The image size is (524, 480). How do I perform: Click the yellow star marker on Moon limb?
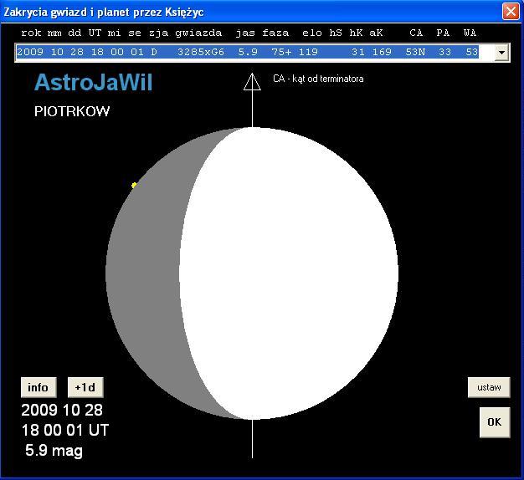tap(134, 185)
